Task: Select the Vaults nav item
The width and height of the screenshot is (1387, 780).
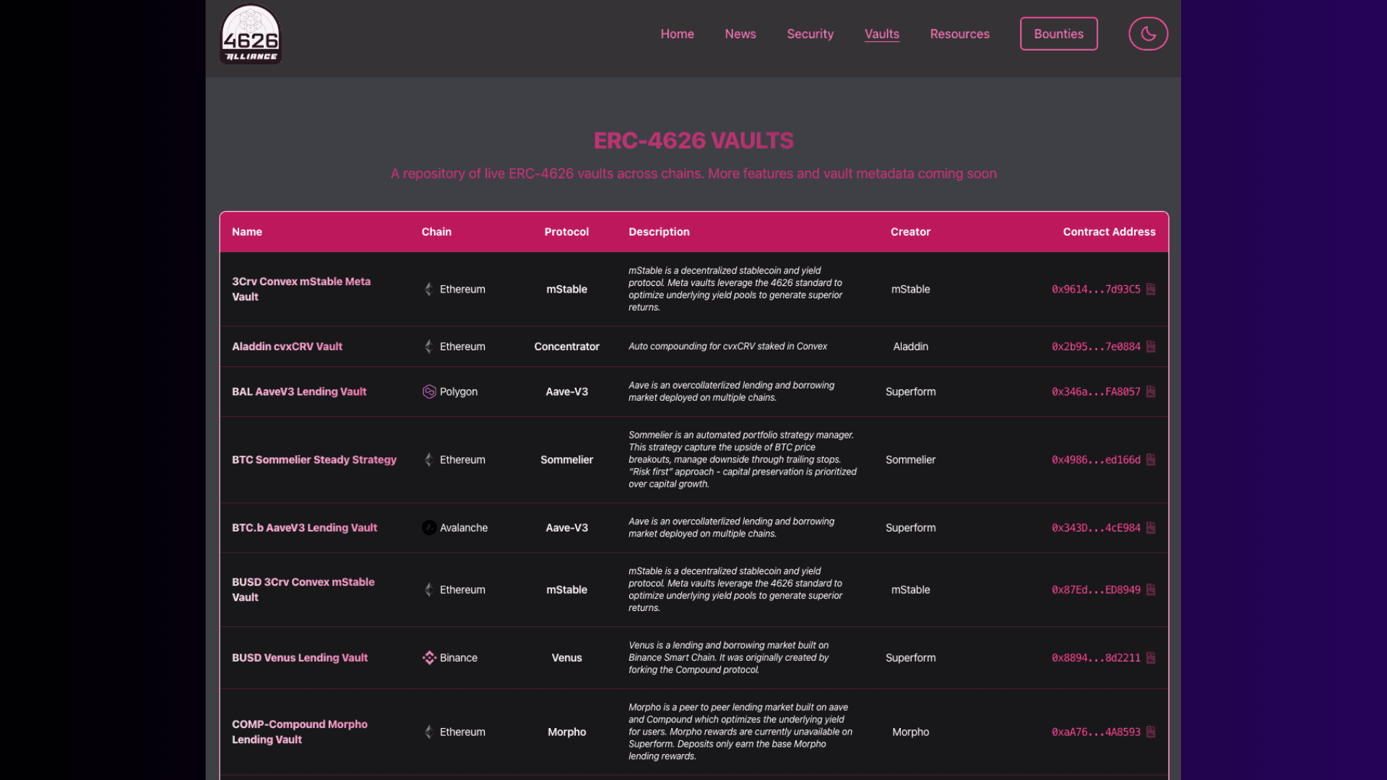Action: 882,34
